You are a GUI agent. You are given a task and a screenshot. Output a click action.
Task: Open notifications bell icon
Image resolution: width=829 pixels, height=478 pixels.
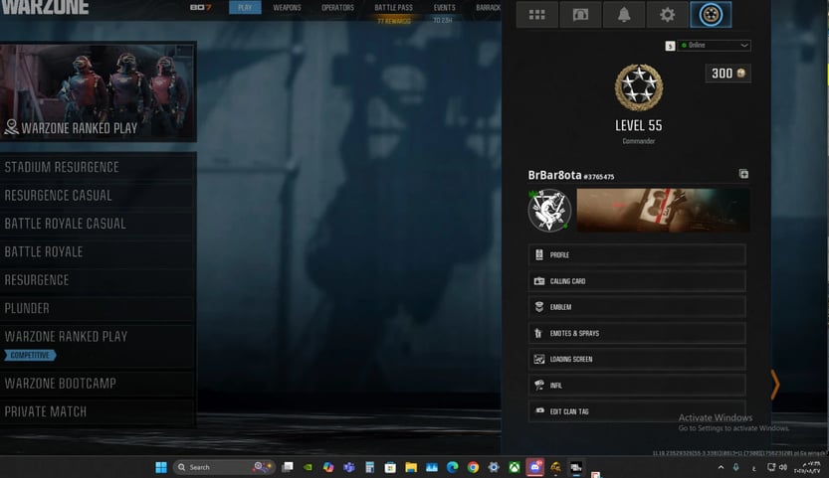point(623,15)
